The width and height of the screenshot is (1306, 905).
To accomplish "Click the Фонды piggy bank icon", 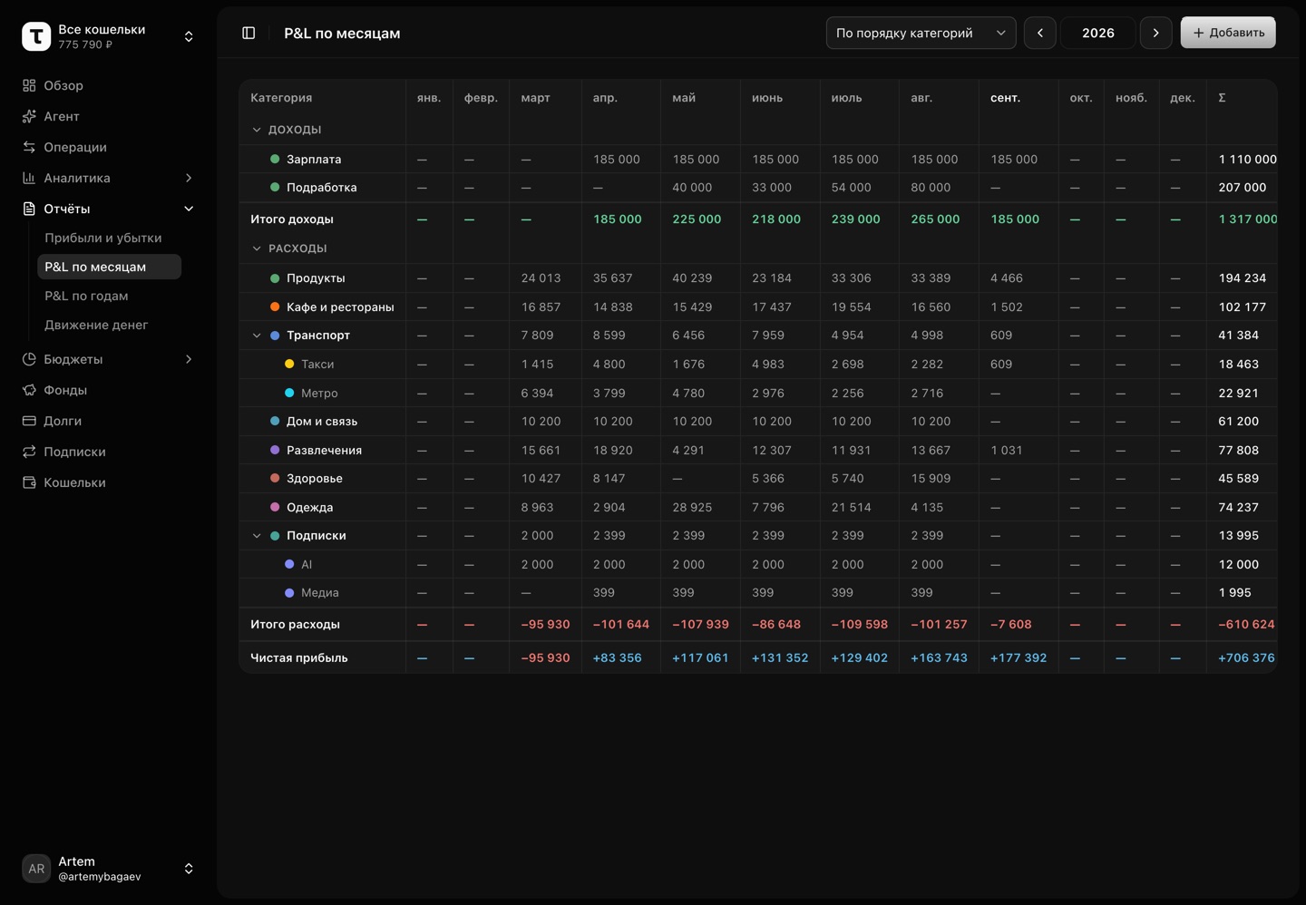I will (x=29, y=390).
